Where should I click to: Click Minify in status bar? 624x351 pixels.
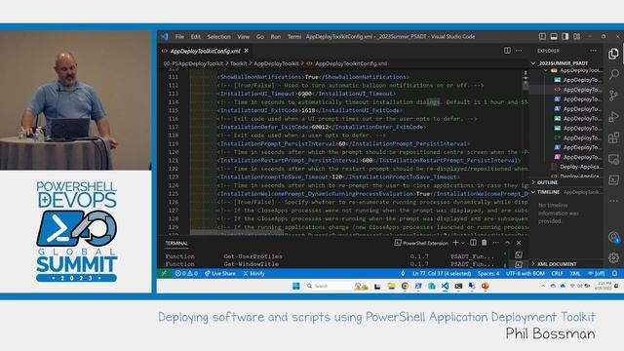(253, 273)
